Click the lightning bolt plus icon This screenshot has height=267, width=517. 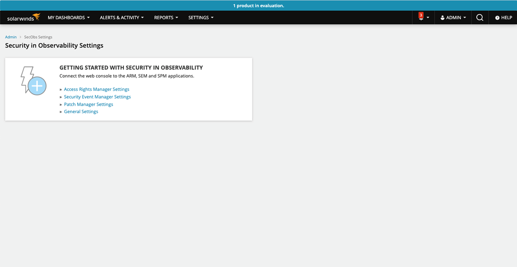point(33,81)
